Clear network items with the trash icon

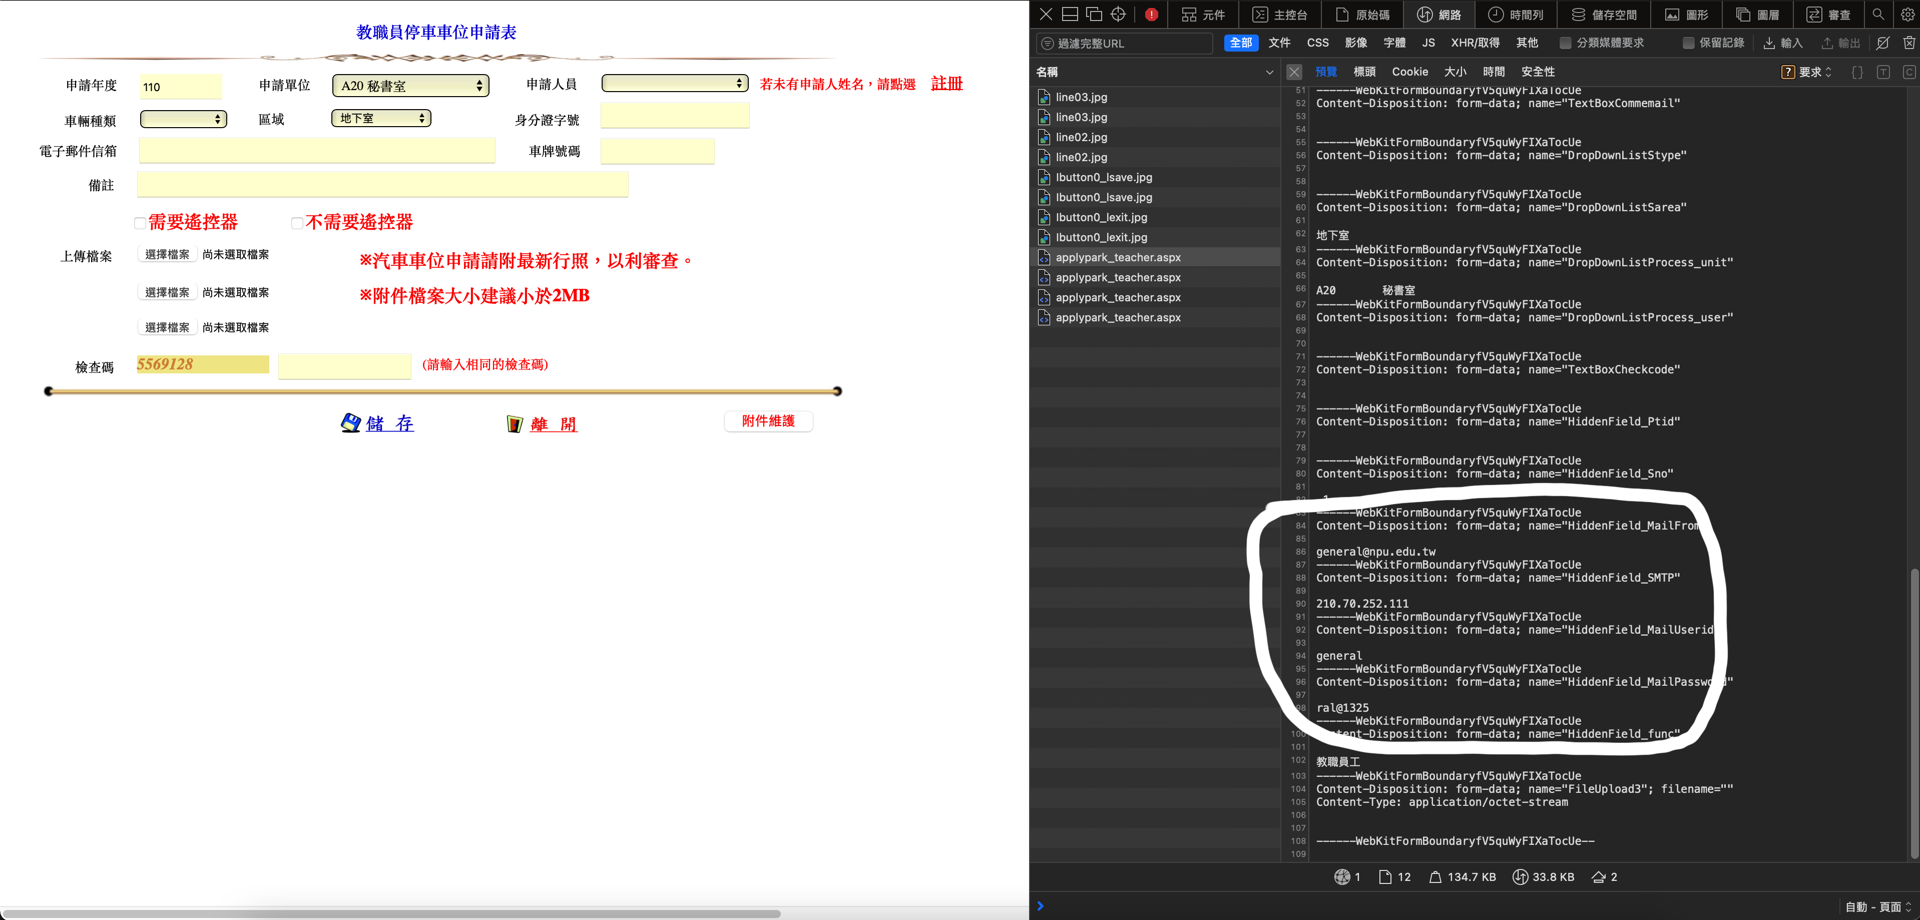coord(1909,43)
